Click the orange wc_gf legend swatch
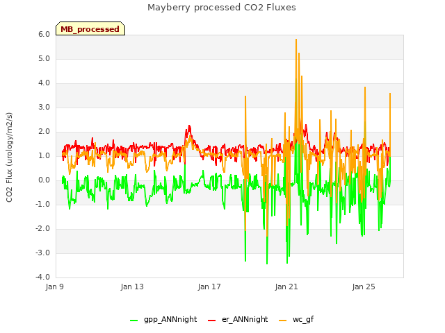The height and width of the screenshot is (333, 445). [283, 321]
